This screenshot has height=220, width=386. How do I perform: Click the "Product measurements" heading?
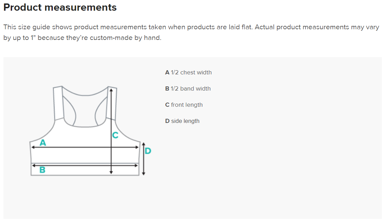coord(60,8)
